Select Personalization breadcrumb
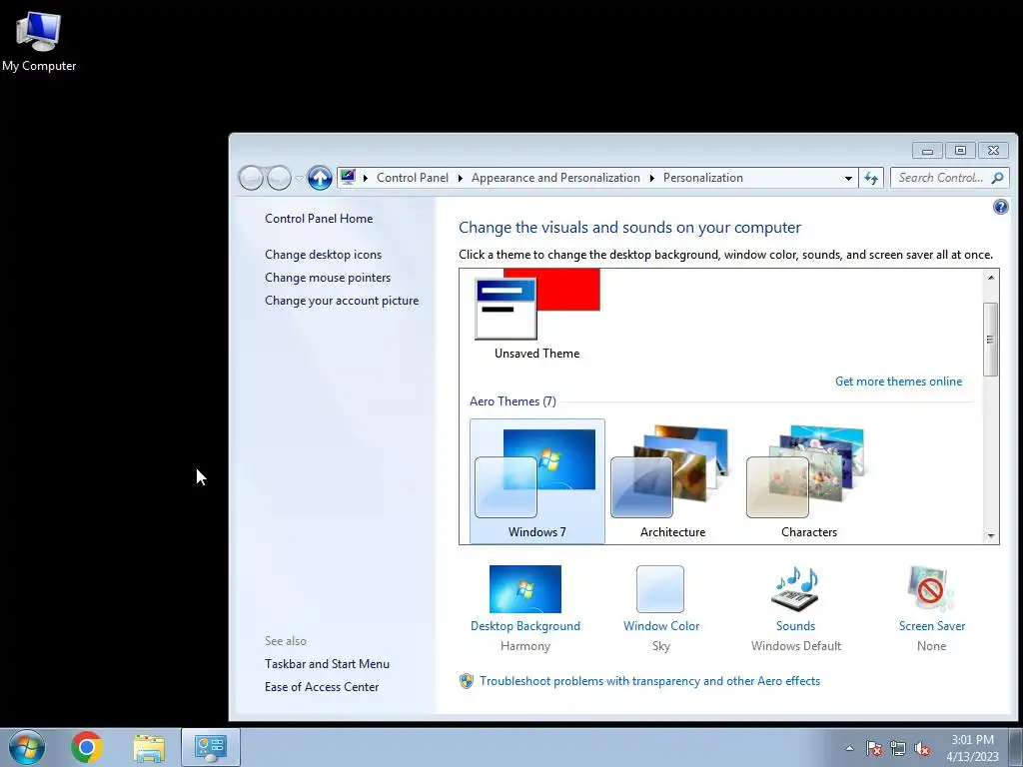The height and width of the screenshot is (767, 1023). coord(702,178)
